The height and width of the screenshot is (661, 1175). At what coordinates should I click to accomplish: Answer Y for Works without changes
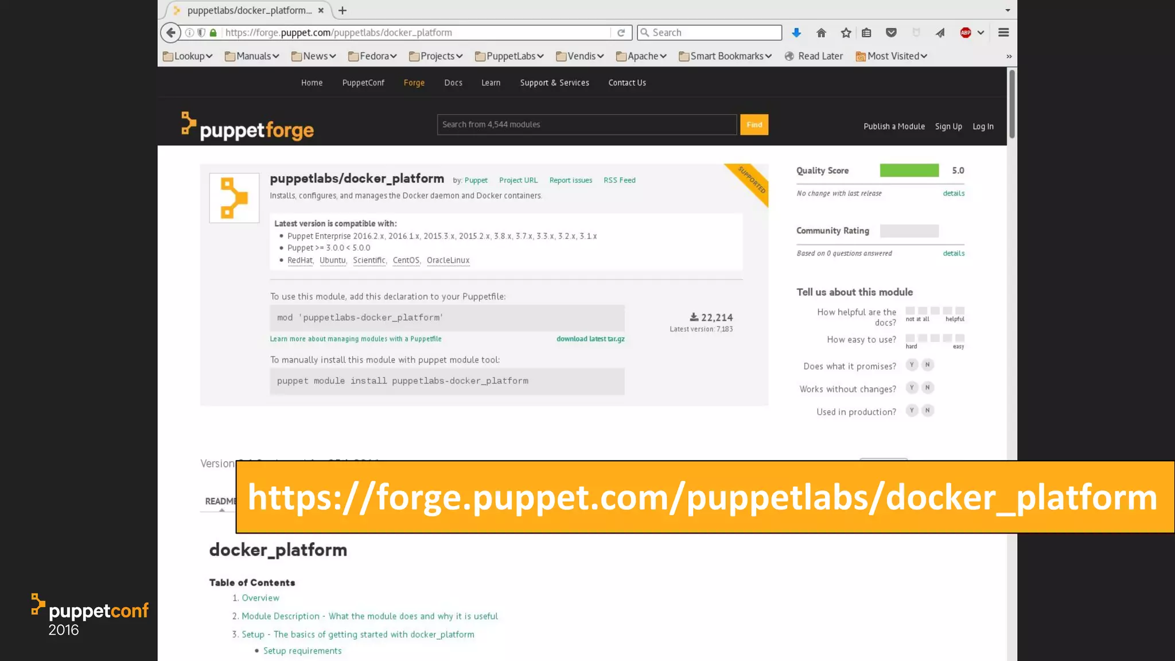(x=912, y=388)
